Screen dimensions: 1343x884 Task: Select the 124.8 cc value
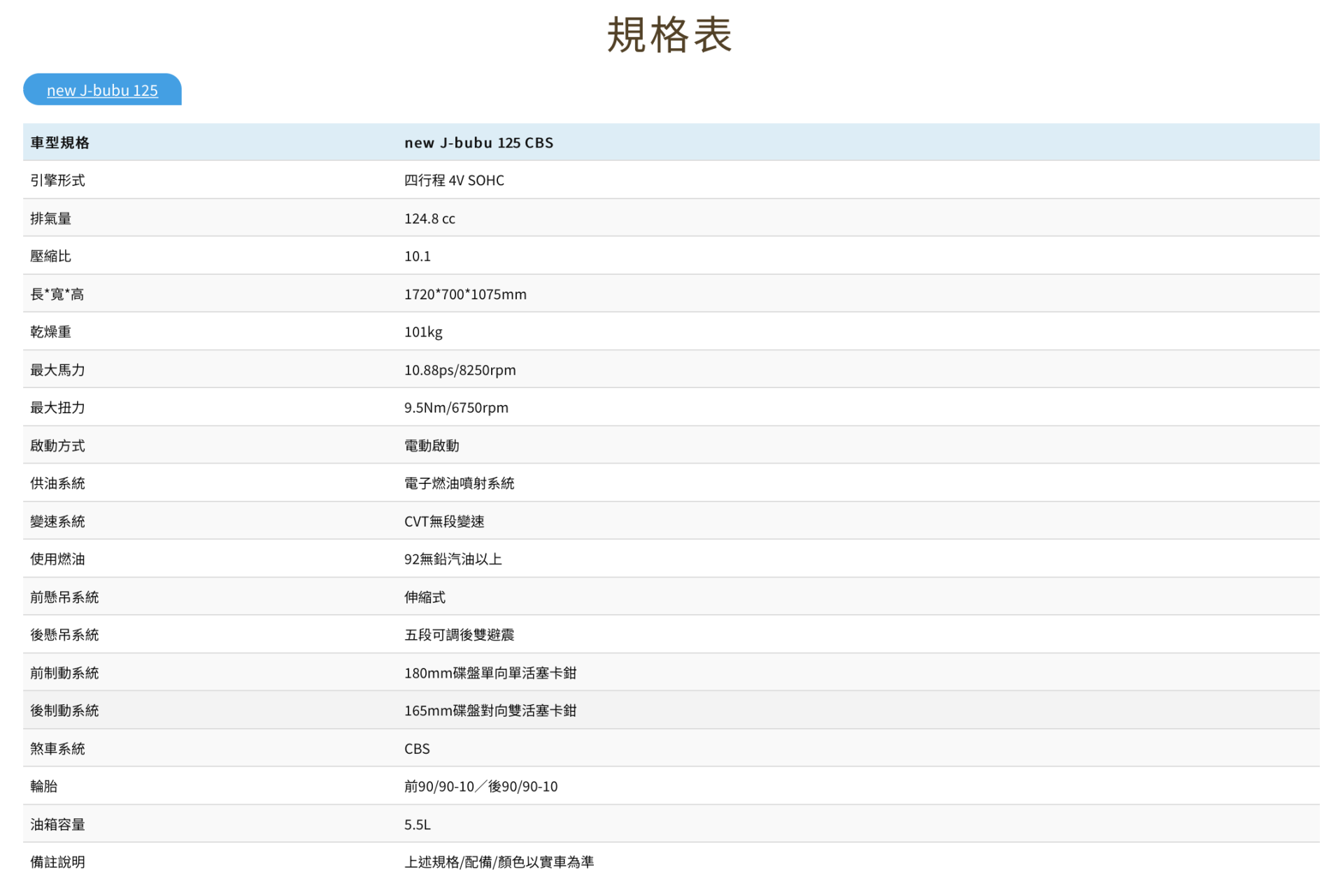click(429, 218)
